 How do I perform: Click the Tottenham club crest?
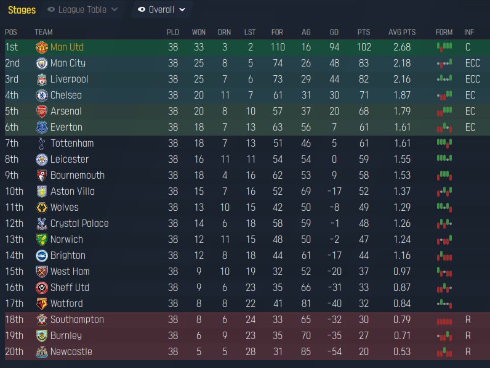coord(41,144)
